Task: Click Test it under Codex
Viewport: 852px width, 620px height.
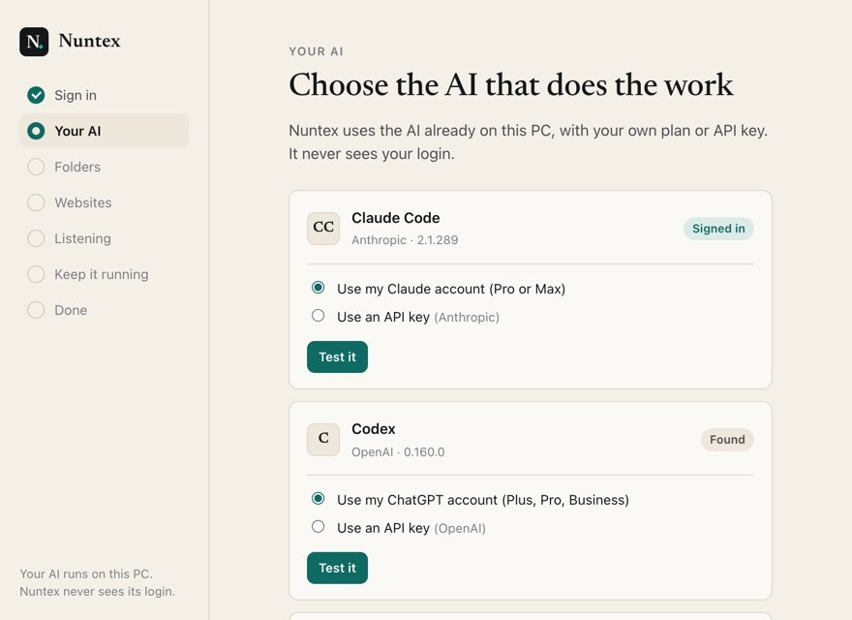Action: click(338, 568)
